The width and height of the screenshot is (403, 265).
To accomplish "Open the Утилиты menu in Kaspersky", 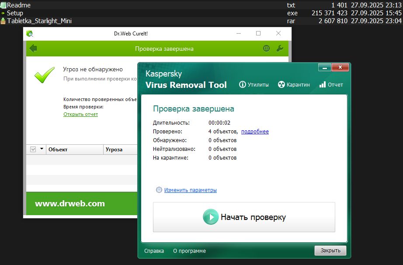I will coord(254,85).
